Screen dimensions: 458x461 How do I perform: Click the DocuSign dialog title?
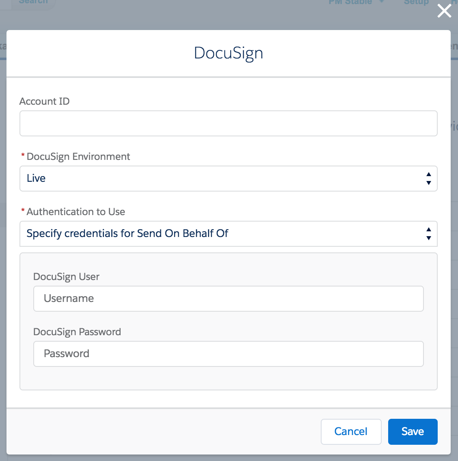pos(228,53)
